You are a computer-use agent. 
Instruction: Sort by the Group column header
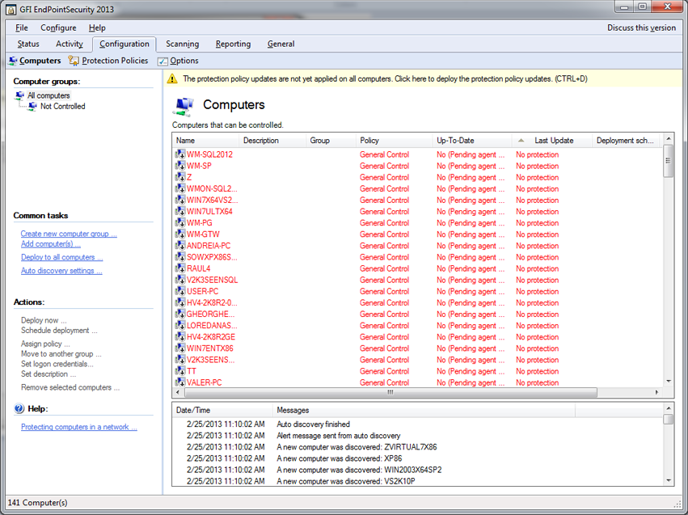[x=331, y=141]
